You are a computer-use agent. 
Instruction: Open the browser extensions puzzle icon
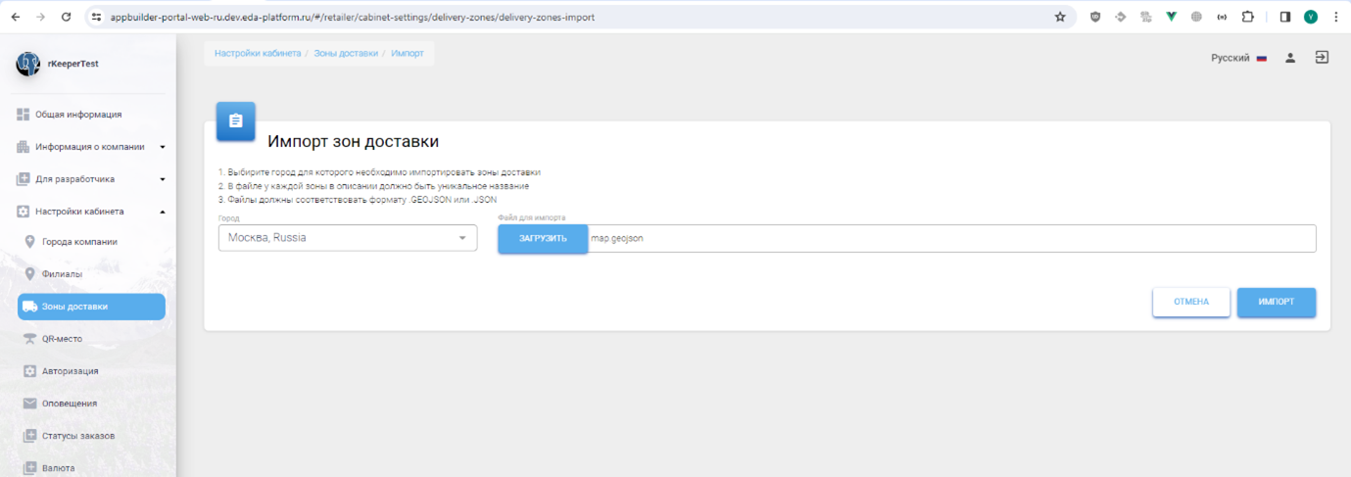(1247, 17)
